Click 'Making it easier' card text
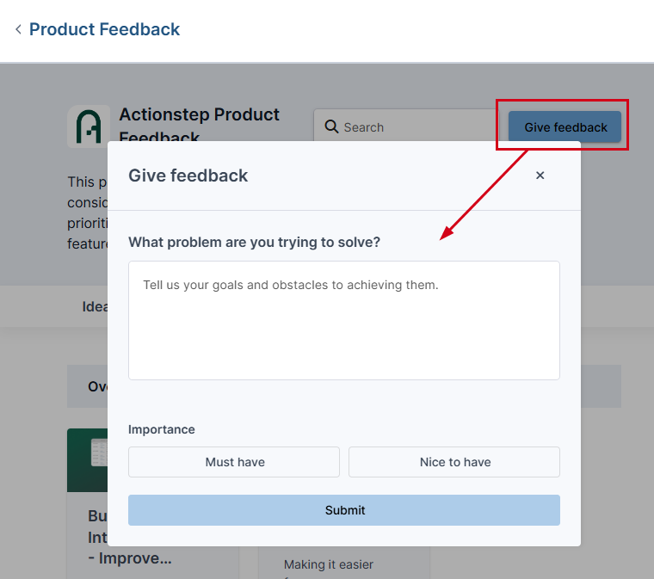 [x=329, y=564]
